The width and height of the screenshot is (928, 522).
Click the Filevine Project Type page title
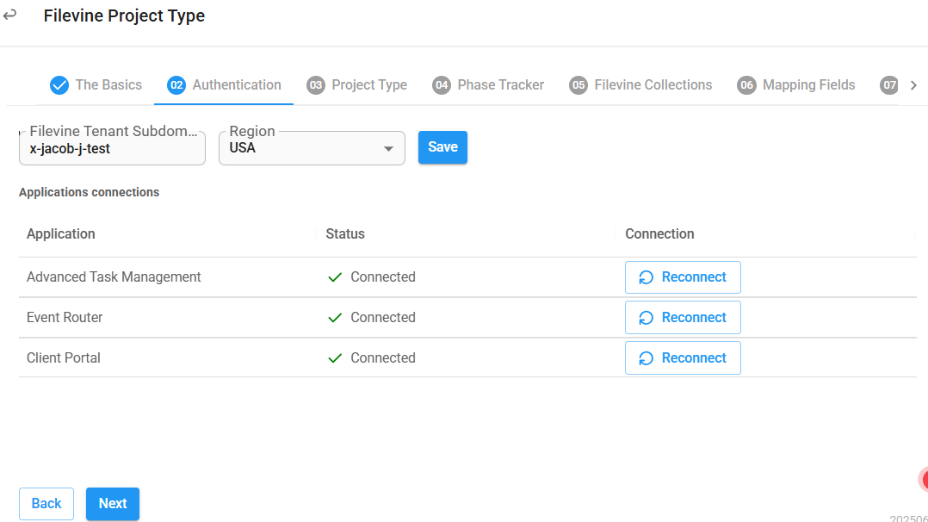tap(124, 16)
